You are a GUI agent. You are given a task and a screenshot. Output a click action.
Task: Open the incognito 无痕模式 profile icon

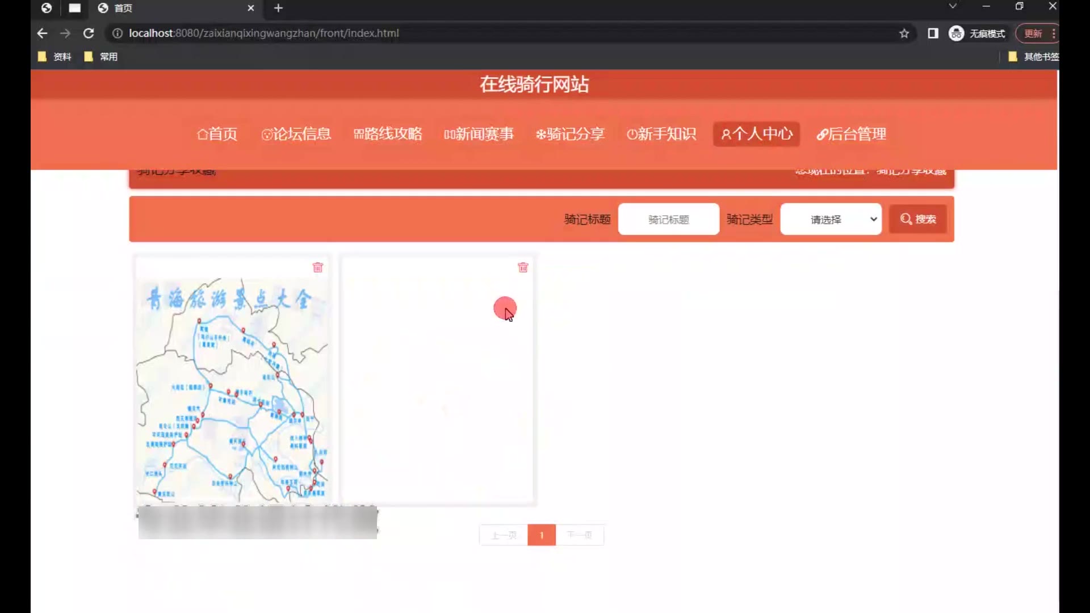[957, 33]
